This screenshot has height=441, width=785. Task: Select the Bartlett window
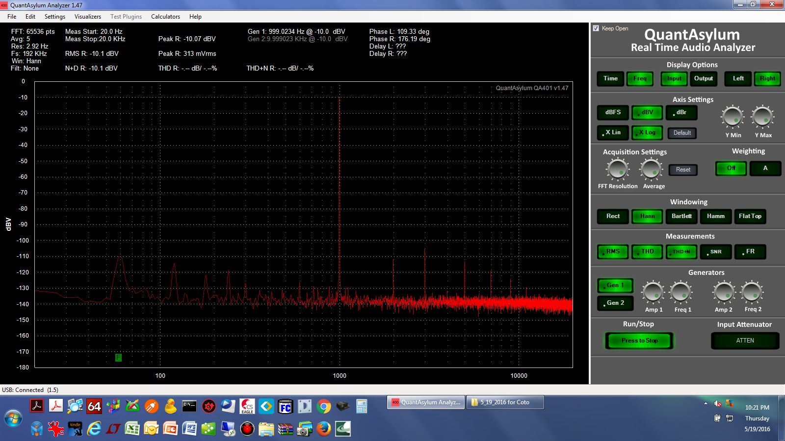681,216
